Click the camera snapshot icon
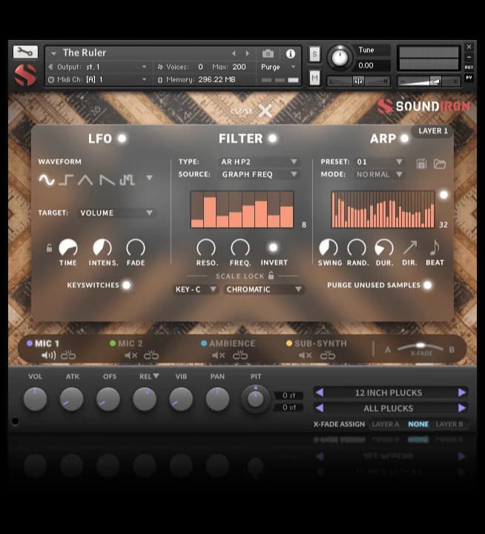485x534 pixels. 268,53
